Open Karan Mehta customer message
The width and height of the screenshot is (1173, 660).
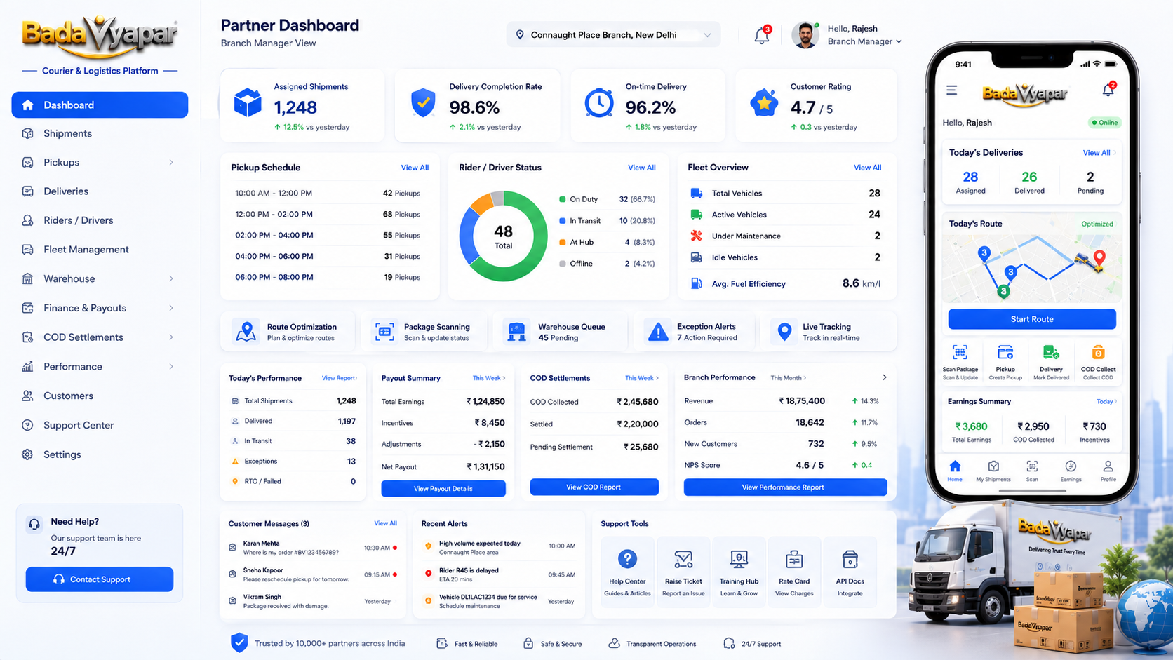coord(313,548)
